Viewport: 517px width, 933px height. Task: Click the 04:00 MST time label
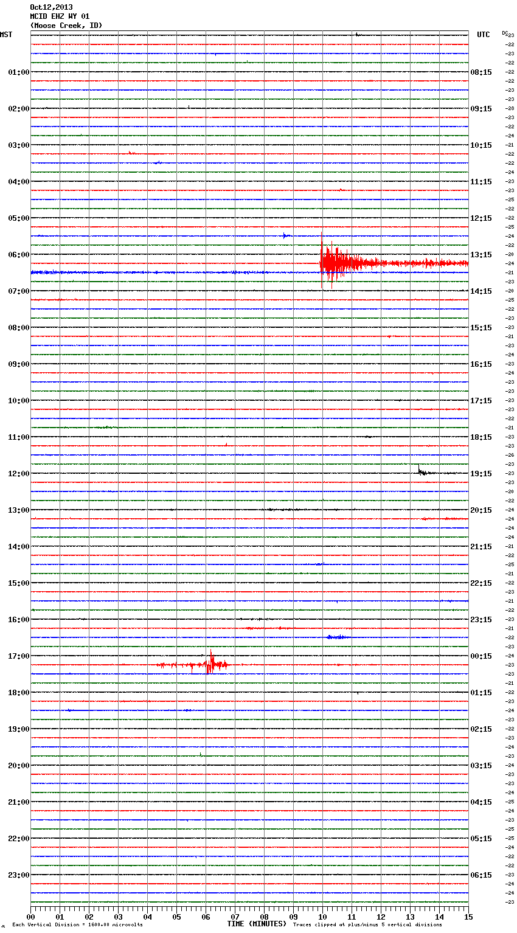19,182
